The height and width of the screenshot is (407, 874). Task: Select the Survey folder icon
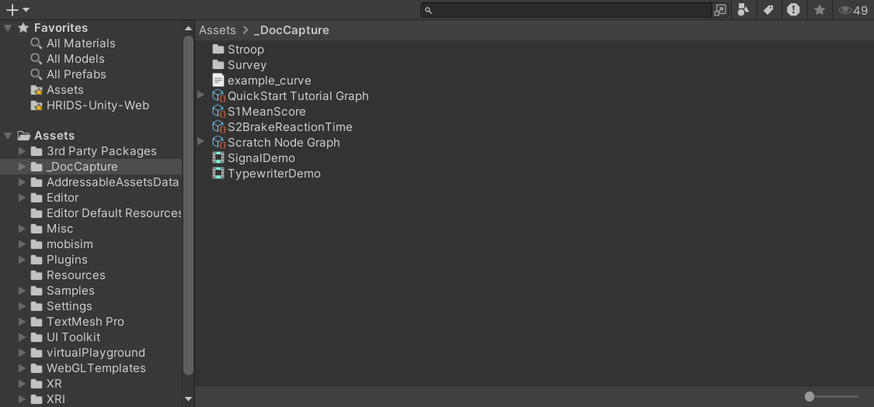click(x=218, y=65)
